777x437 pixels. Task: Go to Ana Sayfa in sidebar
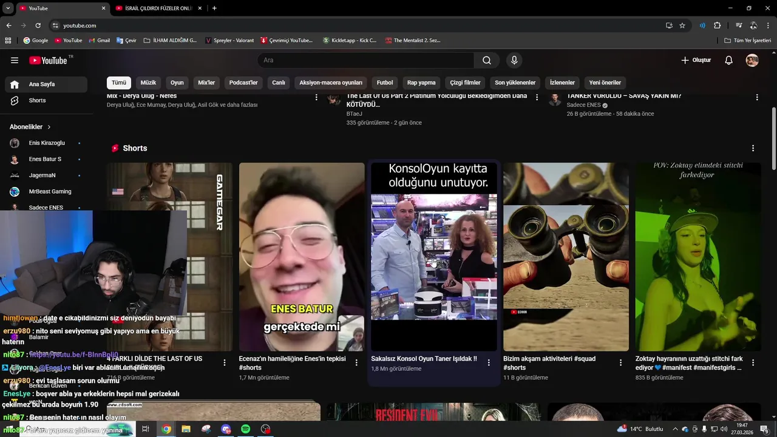pyautogui.click(x=46, y=84)
